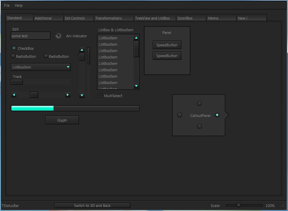
Task: Click the ListBox scroll up arrow
Action: click(x=136, y=38)
